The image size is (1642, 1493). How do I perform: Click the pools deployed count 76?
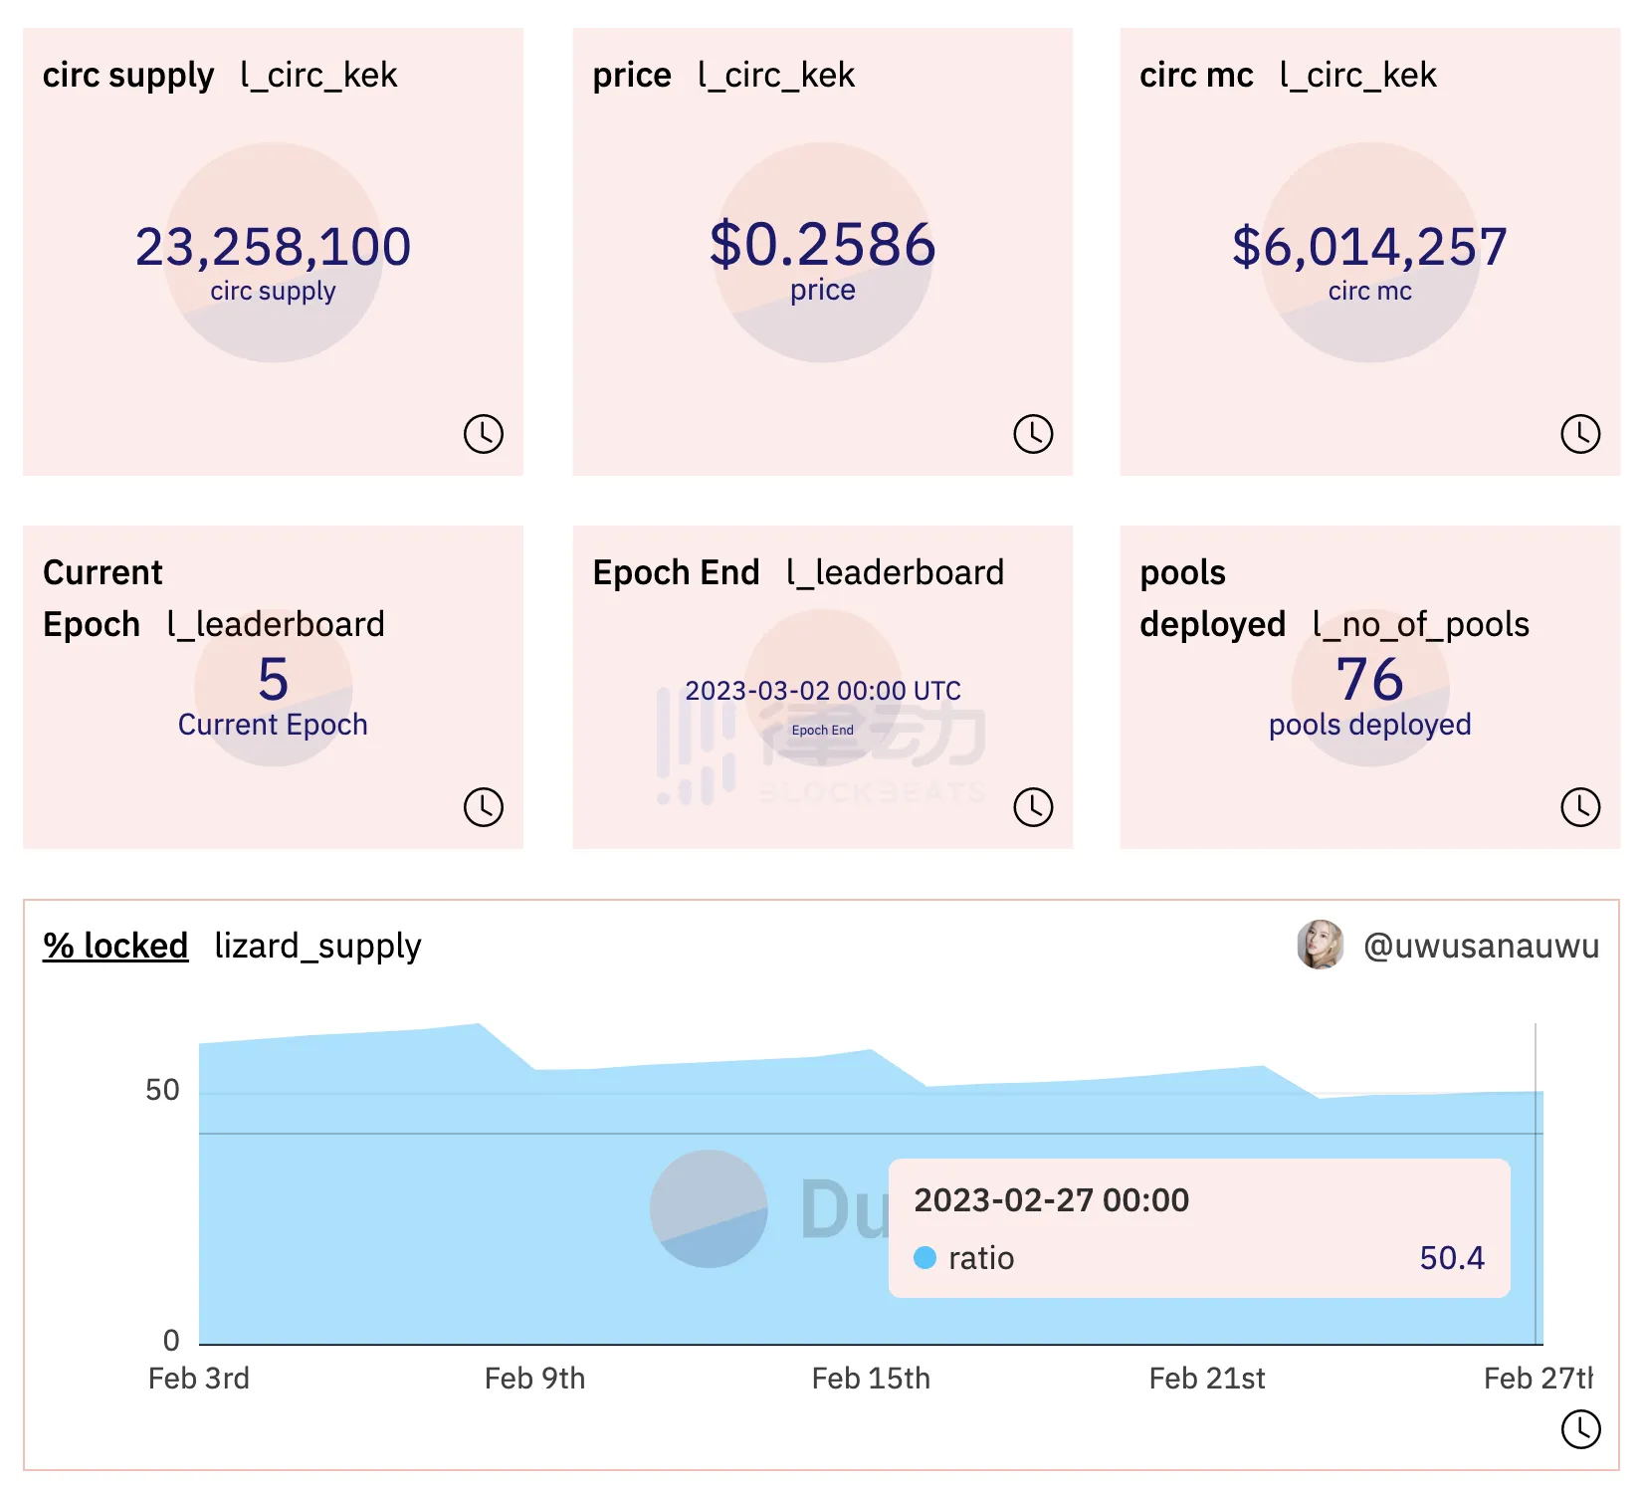coord(1369,680)
